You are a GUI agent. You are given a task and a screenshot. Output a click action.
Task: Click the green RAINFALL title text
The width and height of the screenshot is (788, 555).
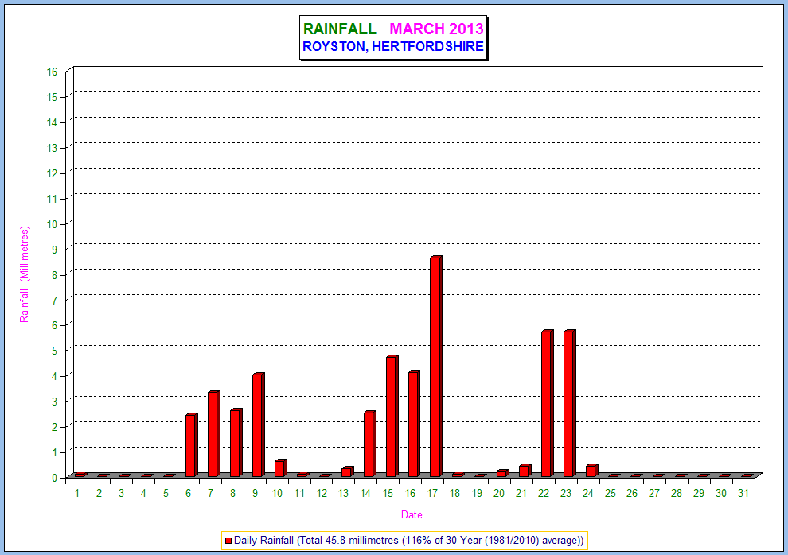coord(340,29)
